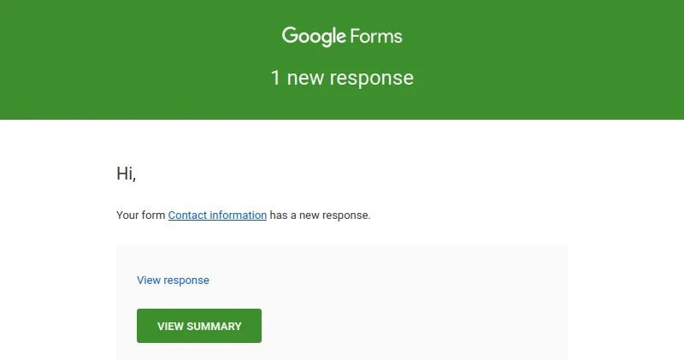Viewport: 684px width, 360px height.
Task: Open the response summary via the green button
Action: point(199,326)
